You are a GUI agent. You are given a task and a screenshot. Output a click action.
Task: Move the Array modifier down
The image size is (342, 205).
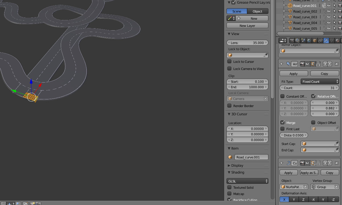tap(330, 64)
